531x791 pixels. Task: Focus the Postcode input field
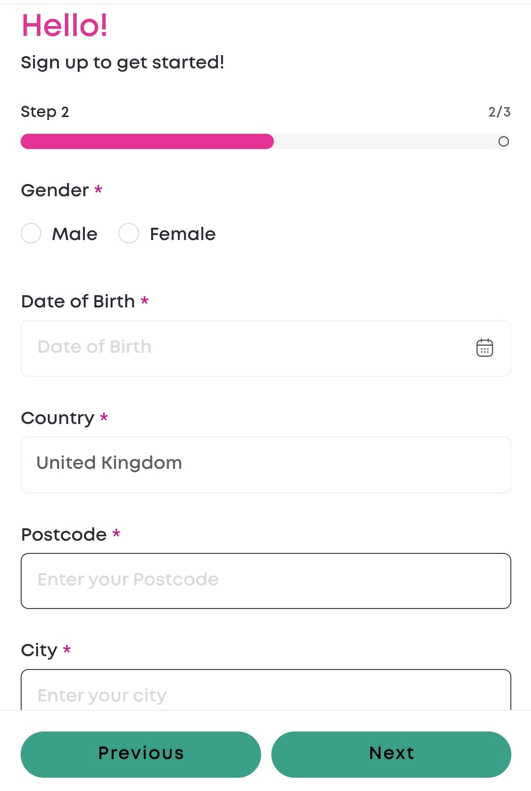(265, 580)
